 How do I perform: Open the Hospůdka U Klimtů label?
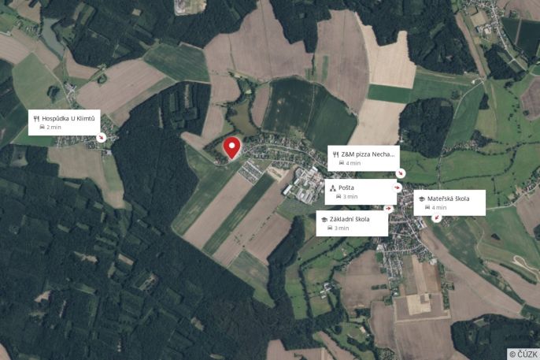tap(64, 123)
